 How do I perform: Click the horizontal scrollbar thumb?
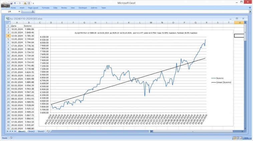tap(193, 131)
